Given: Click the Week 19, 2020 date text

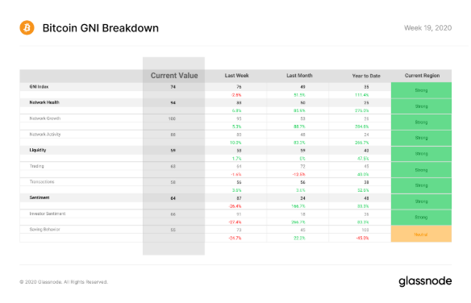Looking at the screenshot, I should click(427, 28).
